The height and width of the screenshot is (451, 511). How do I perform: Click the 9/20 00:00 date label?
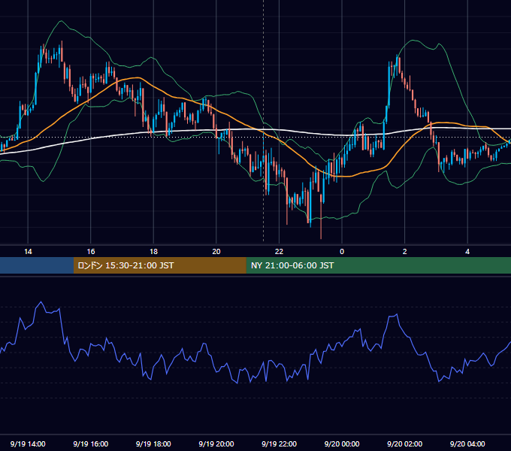[x=342, y=443]
